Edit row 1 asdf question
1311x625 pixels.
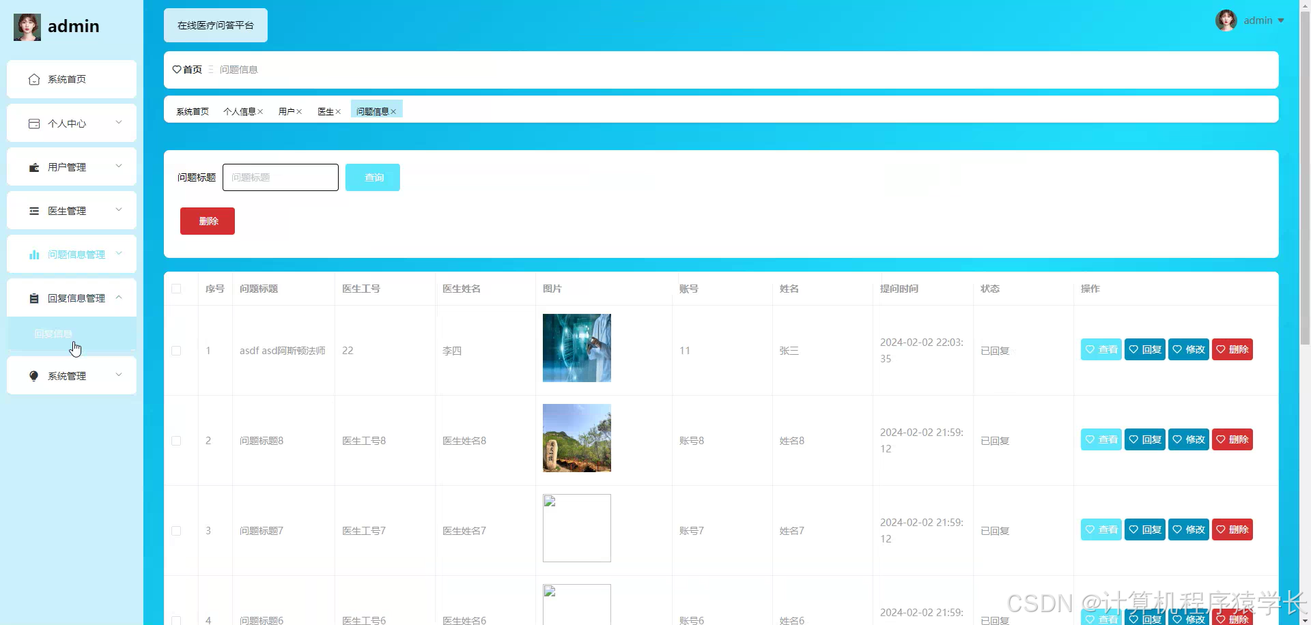(x=1188, y=349)
